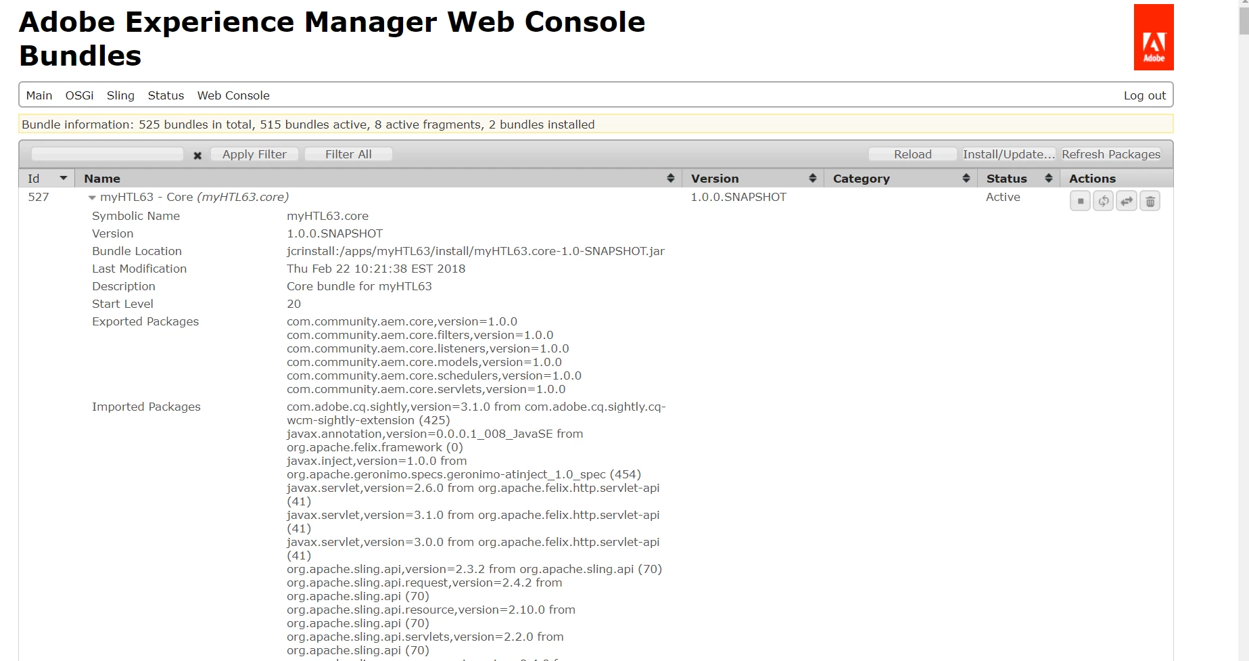Click the jcrinstall bundle location path
Image resolution: width=1249 pixels, height=661 pixels.
pos(475,251)
